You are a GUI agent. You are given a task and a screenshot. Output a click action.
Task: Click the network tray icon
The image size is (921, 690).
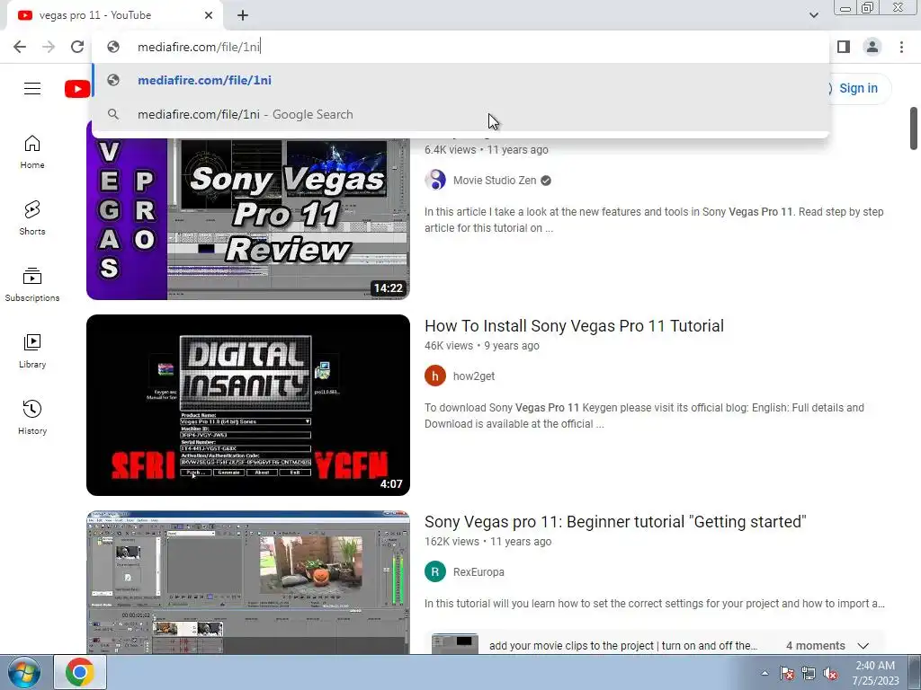click(809, 673)
